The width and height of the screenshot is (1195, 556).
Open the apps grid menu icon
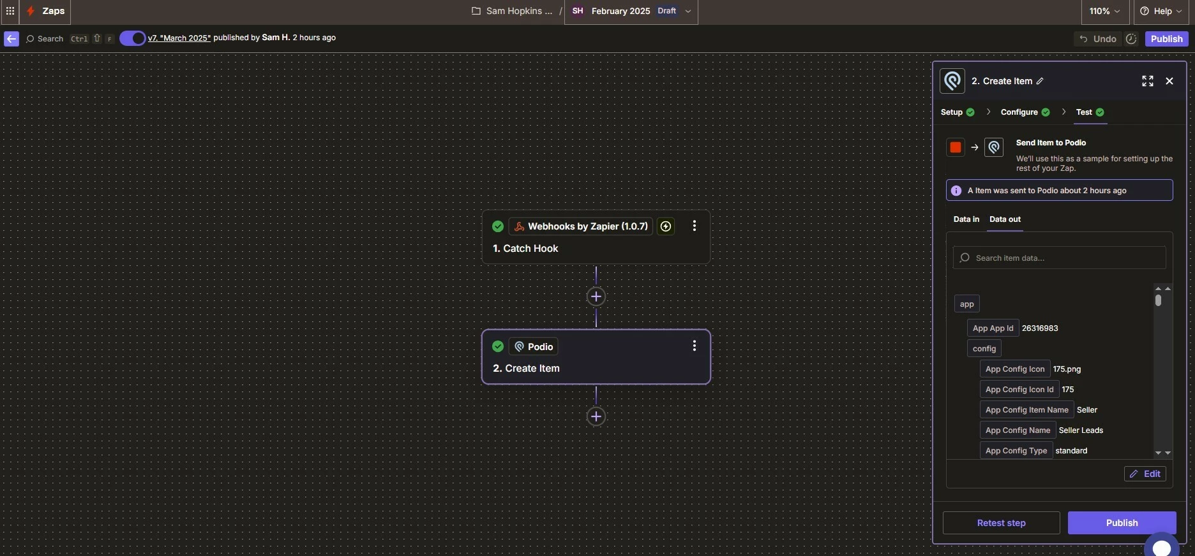click(x=10, y=11)
